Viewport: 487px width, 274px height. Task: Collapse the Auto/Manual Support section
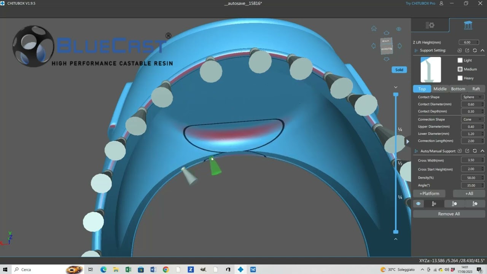coord(482,151)
